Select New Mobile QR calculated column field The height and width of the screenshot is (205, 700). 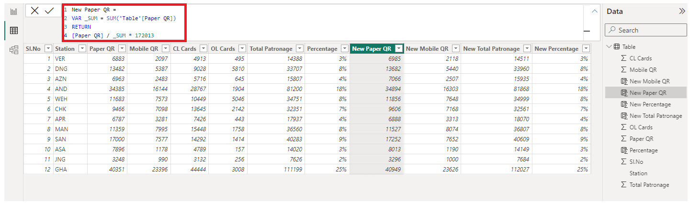(x=646, y=81)
